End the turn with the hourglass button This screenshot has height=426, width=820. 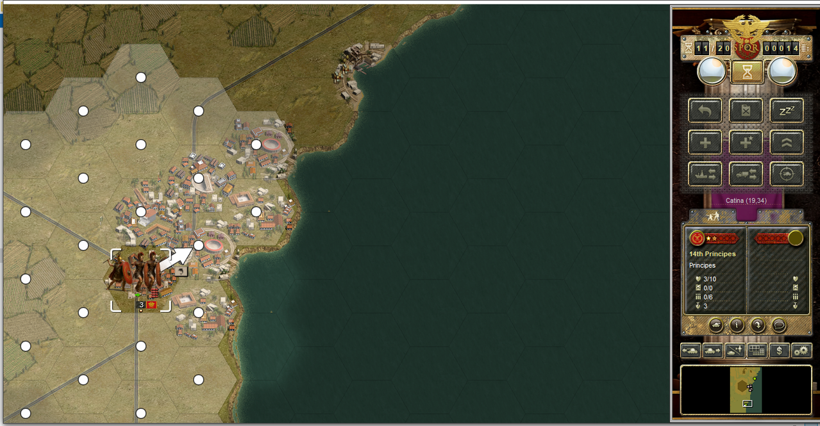[x=747, y=72]
